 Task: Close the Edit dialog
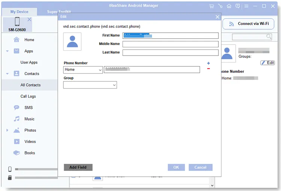point(217,17)
